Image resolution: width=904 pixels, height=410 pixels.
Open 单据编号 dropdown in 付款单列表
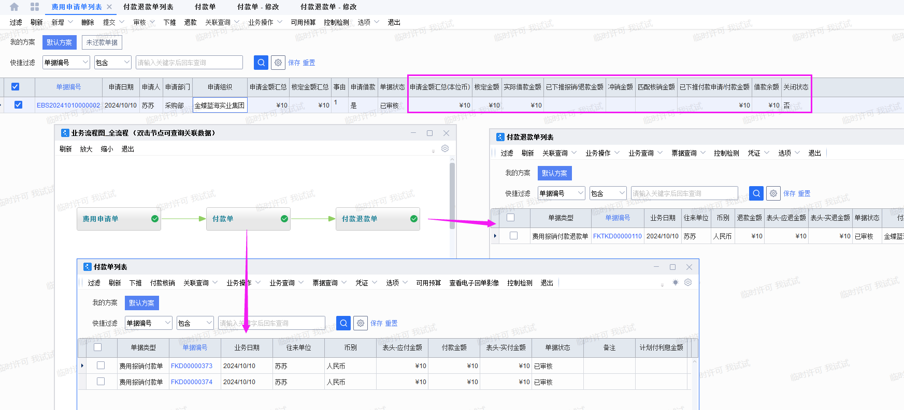click(149, 323)
